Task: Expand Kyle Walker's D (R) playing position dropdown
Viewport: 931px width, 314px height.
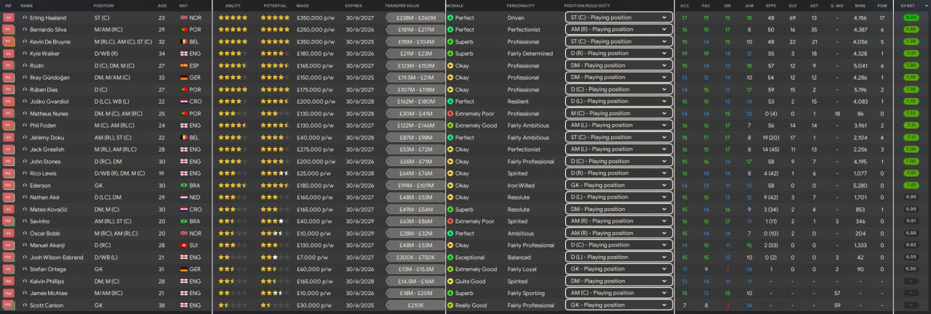Action: coord(619,54)
